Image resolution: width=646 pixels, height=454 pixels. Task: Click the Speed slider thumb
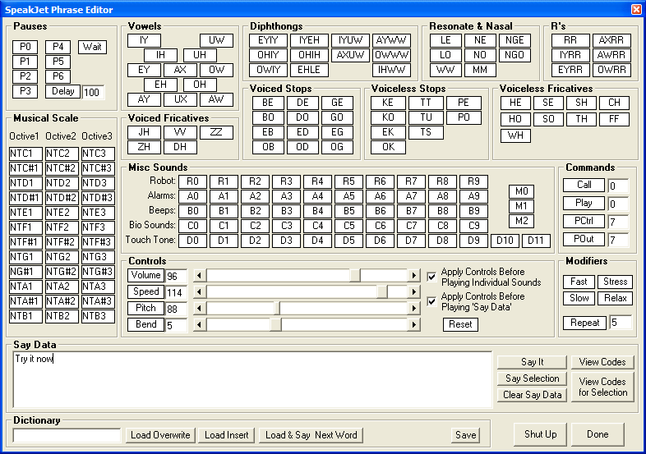click(x=381, y=292)
